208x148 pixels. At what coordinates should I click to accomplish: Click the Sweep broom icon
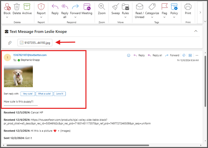pos(115,7)
